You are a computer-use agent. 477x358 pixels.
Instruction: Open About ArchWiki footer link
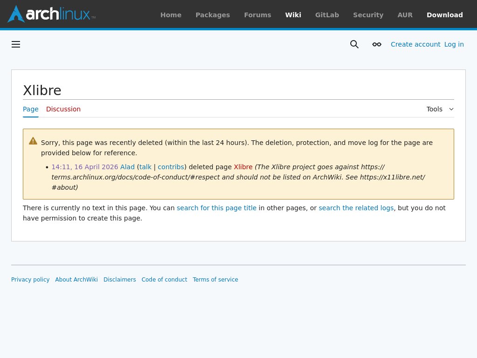(76, 280)
